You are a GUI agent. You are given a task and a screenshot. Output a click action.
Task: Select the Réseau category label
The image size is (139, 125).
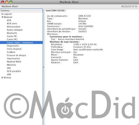tap(8, 77)
